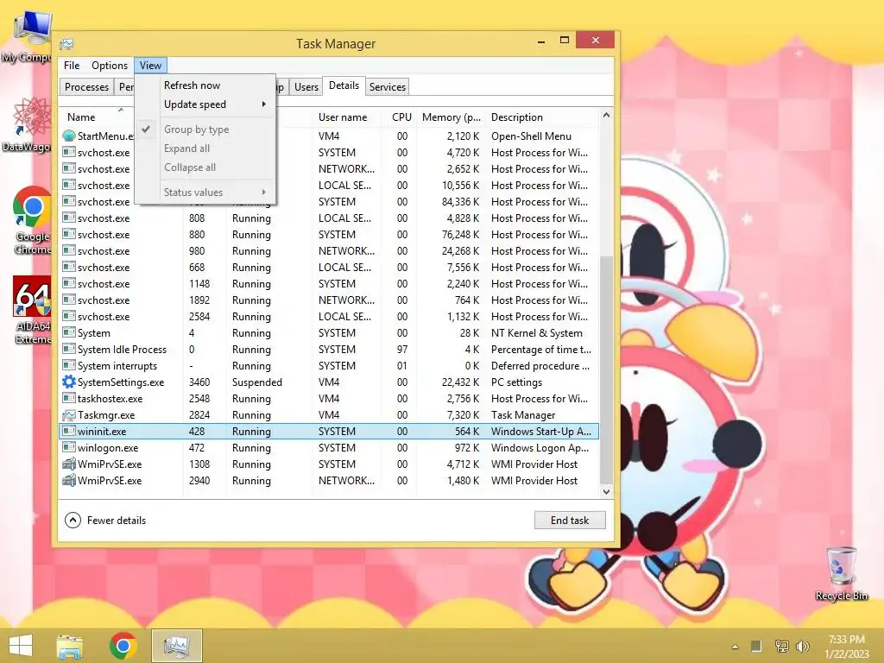Screen dimensions: 884x663
Task: Sort by the CPU column header
Action: click(x=401, y=117)
